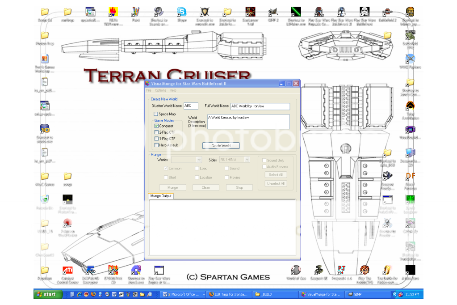The image size is (457, 305).
Task: Click the Clean button
Action: 206,187
